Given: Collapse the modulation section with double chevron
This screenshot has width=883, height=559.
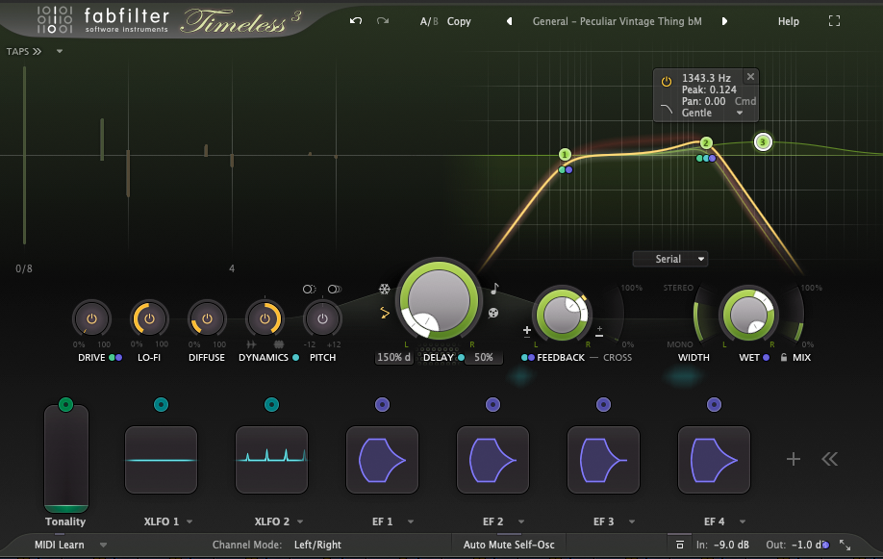Looking at the screenshot, I should 829,459.
